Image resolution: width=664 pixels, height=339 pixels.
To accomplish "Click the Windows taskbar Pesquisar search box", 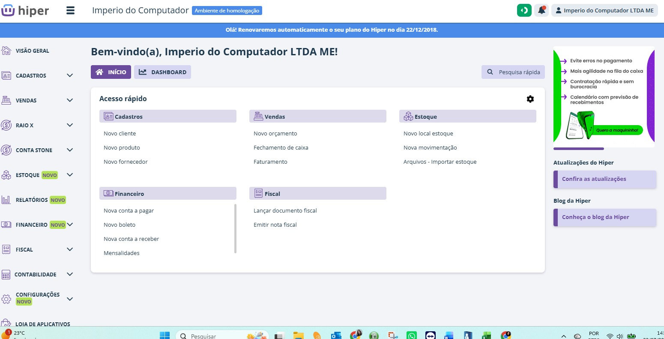I will (222, 336).
